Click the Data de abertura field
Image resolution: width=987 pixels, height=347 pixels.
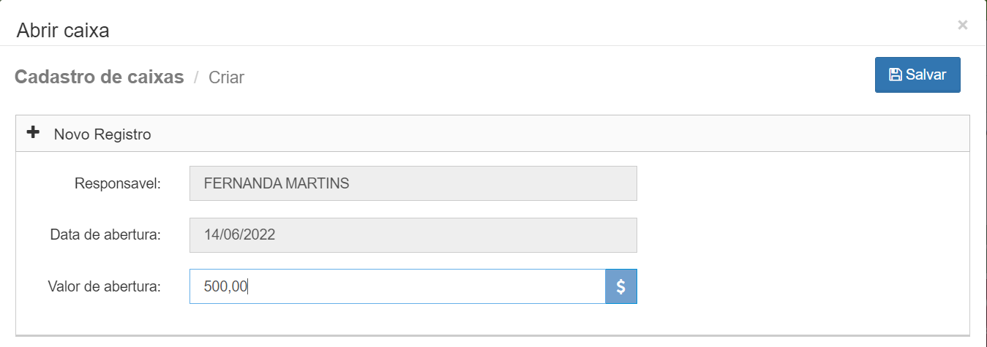(x=413, y=235)
